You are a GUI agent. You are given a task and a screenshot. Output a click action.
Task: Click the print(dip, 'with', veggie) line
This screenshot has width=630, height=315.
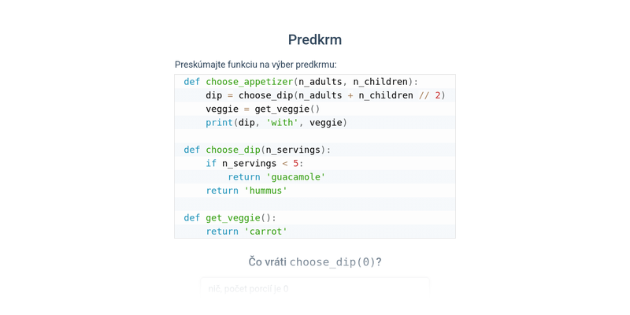pos(276,123)
